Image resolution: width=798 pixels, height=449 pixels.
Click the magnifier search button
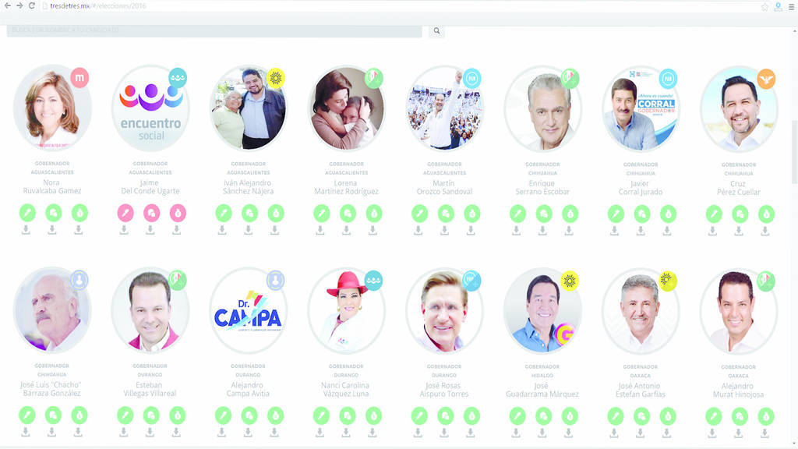click(436, 31)
